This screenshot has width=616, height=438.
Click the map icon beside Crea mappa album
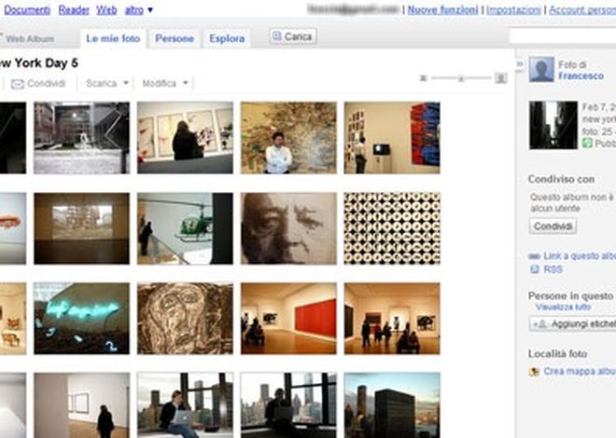coord(534,371)
